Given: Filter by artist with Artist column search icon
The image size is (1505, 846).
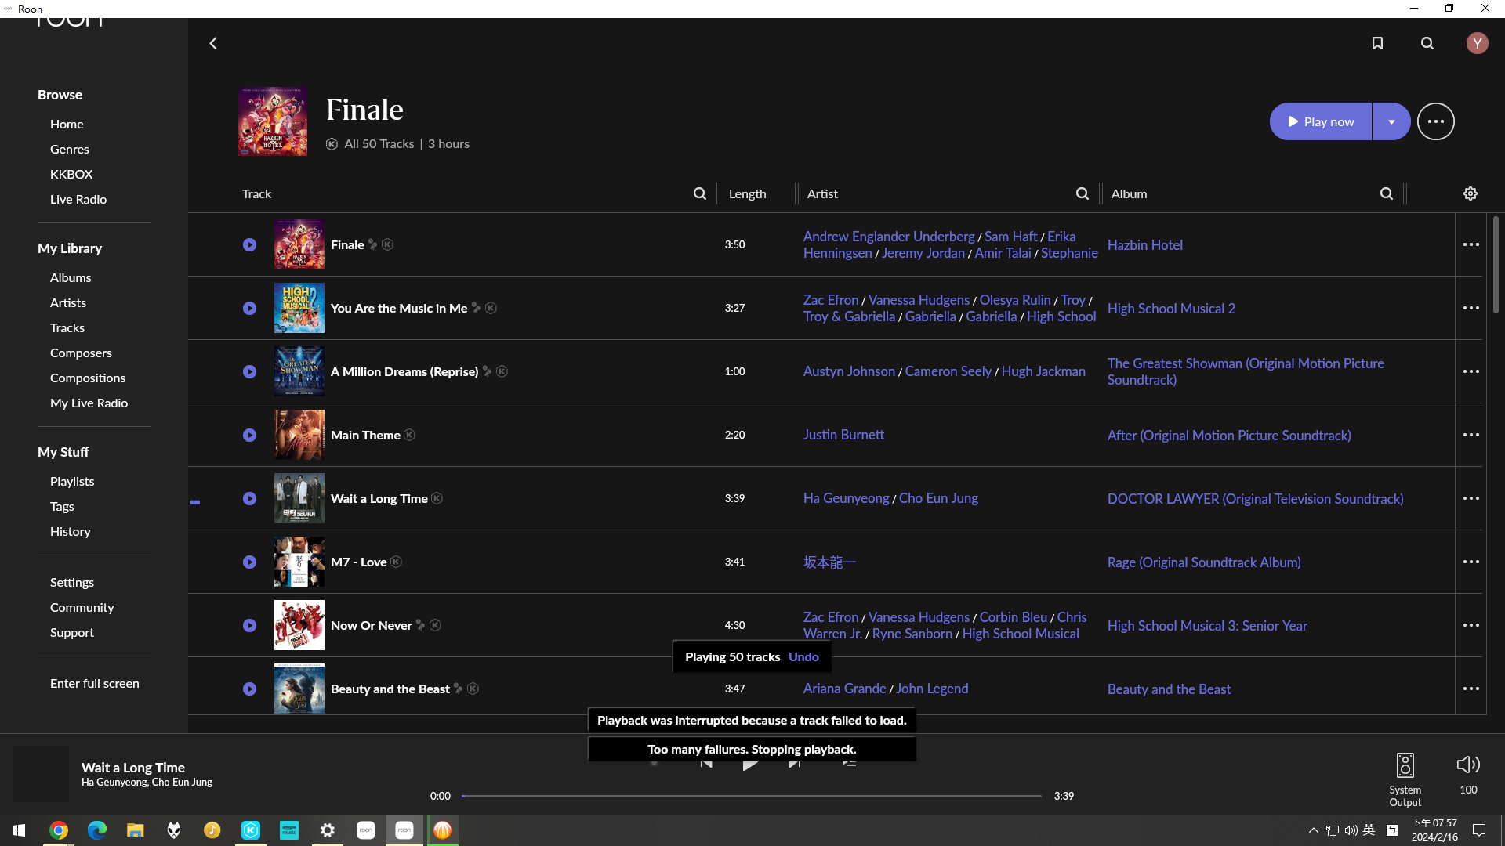Looking at the screenshot, I should click(x=1082, y=193).
